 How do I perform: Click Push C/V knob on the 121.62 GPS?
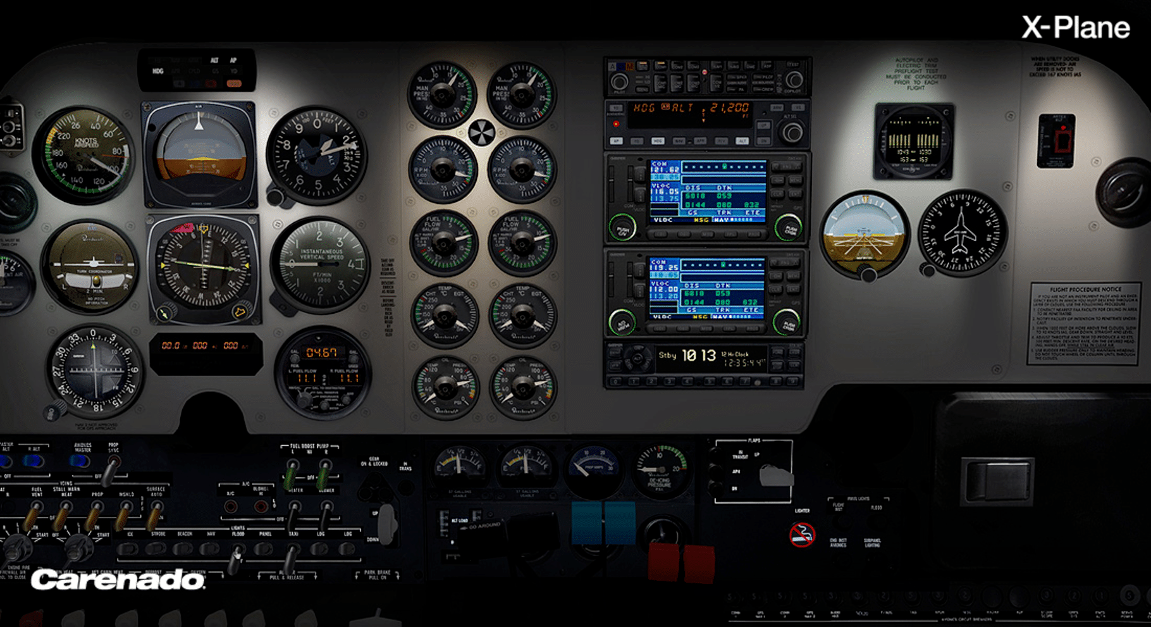622,228
